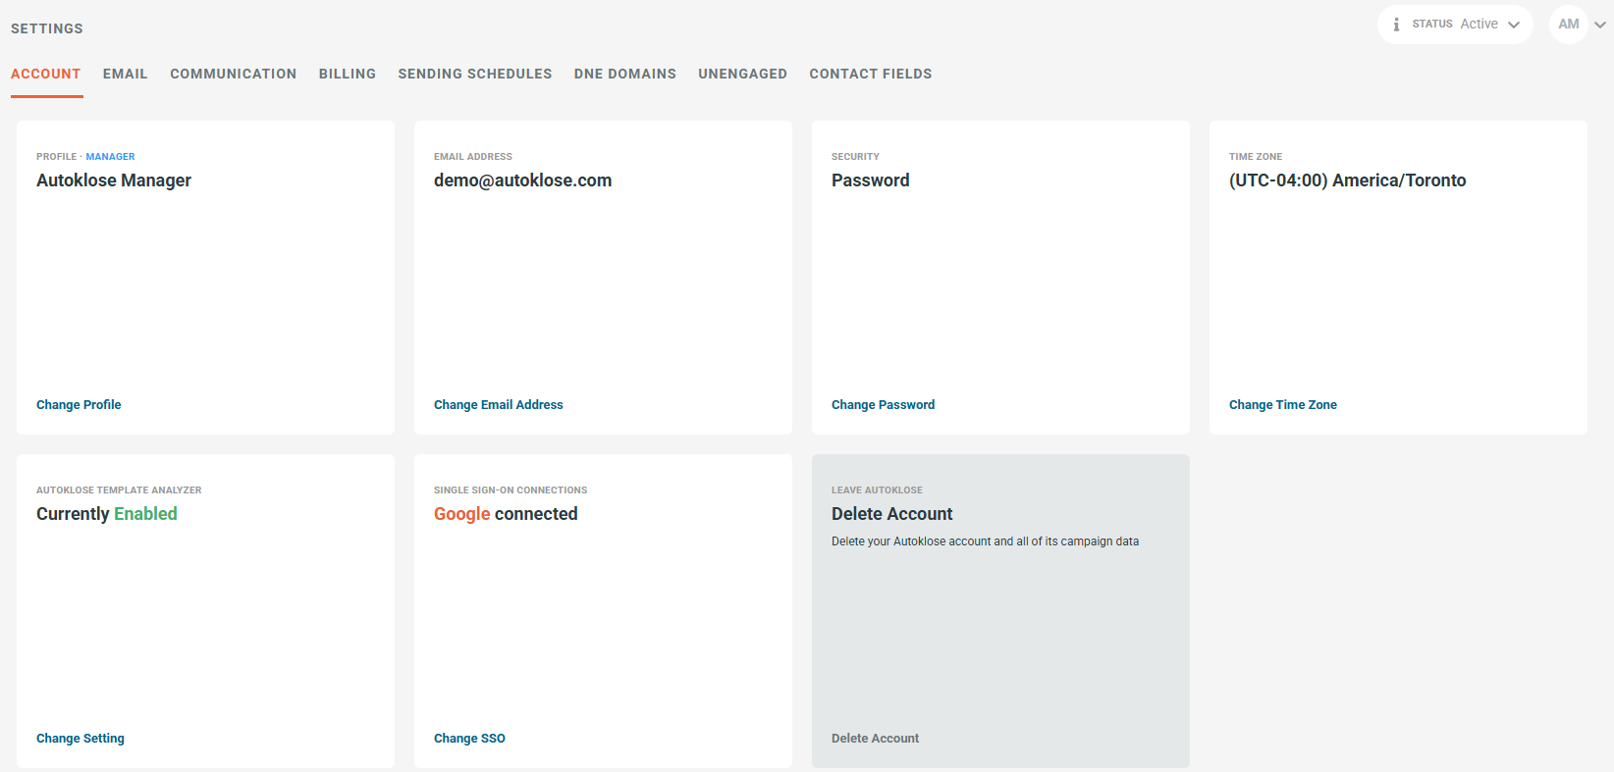Screen dimensions: 1614x772
Task: Select the Contact Fields tab
Action: [x=871, y=74]
